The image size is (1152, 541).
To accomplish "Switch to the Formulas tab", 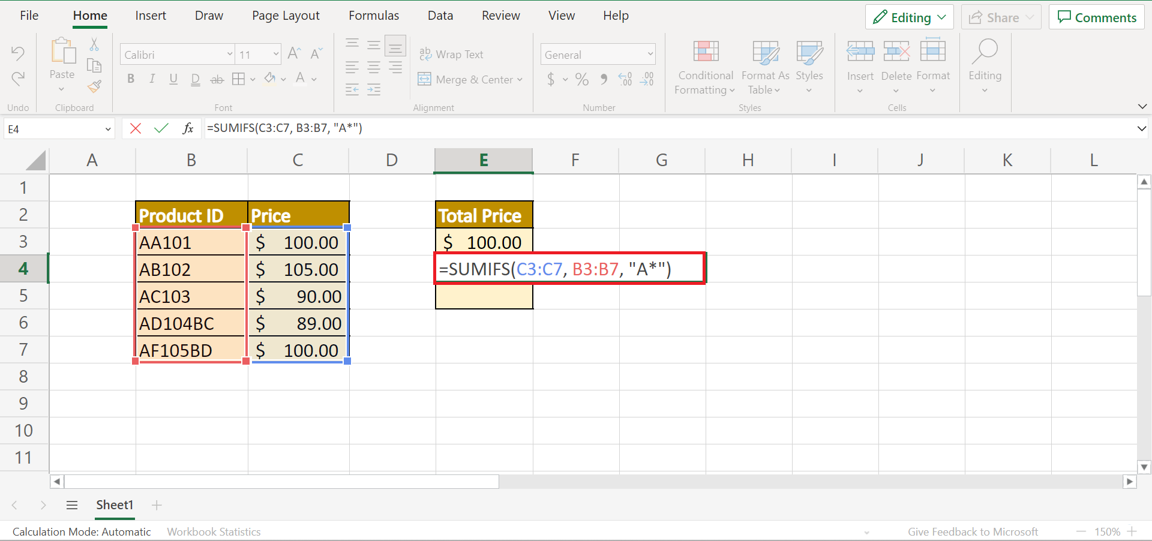I will [x=374, y=16].
